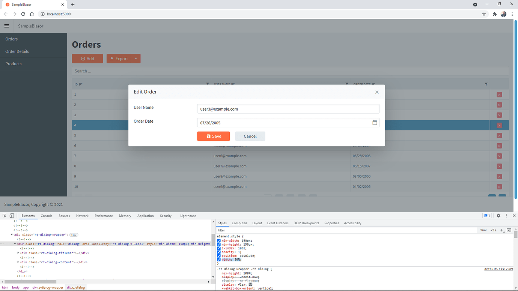Expand the rz-dialog-titlebar div node
This screenshot has height=291, width=518.
tap(18, 253)
